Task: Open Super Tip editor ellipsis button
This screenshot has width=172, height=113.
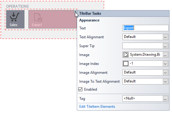Action: 165,46
